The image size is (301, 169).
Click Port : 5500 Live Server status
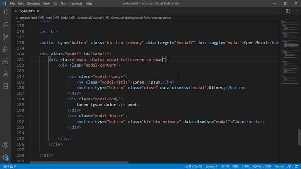[262, 166]
